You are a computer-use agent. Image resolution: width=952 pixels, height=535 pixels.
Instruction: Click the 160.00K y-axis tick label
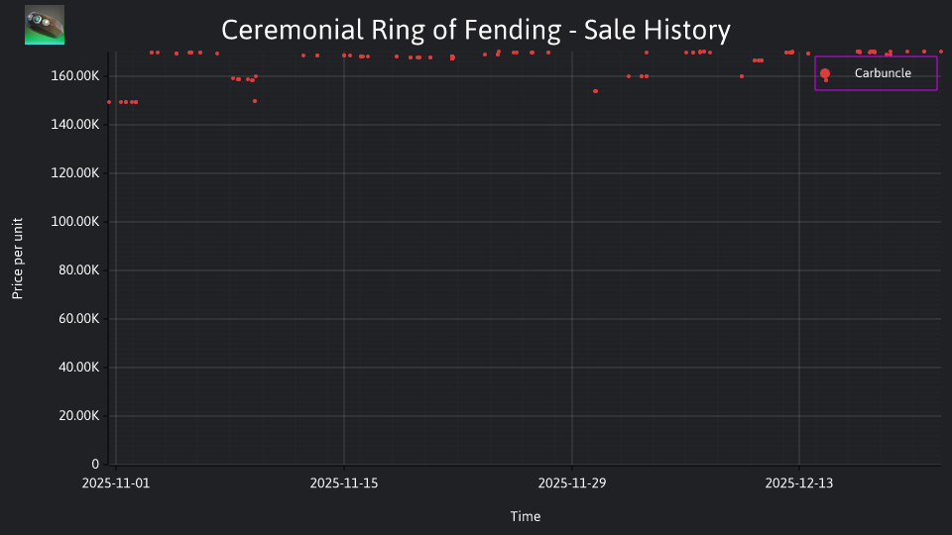(74, 76)
